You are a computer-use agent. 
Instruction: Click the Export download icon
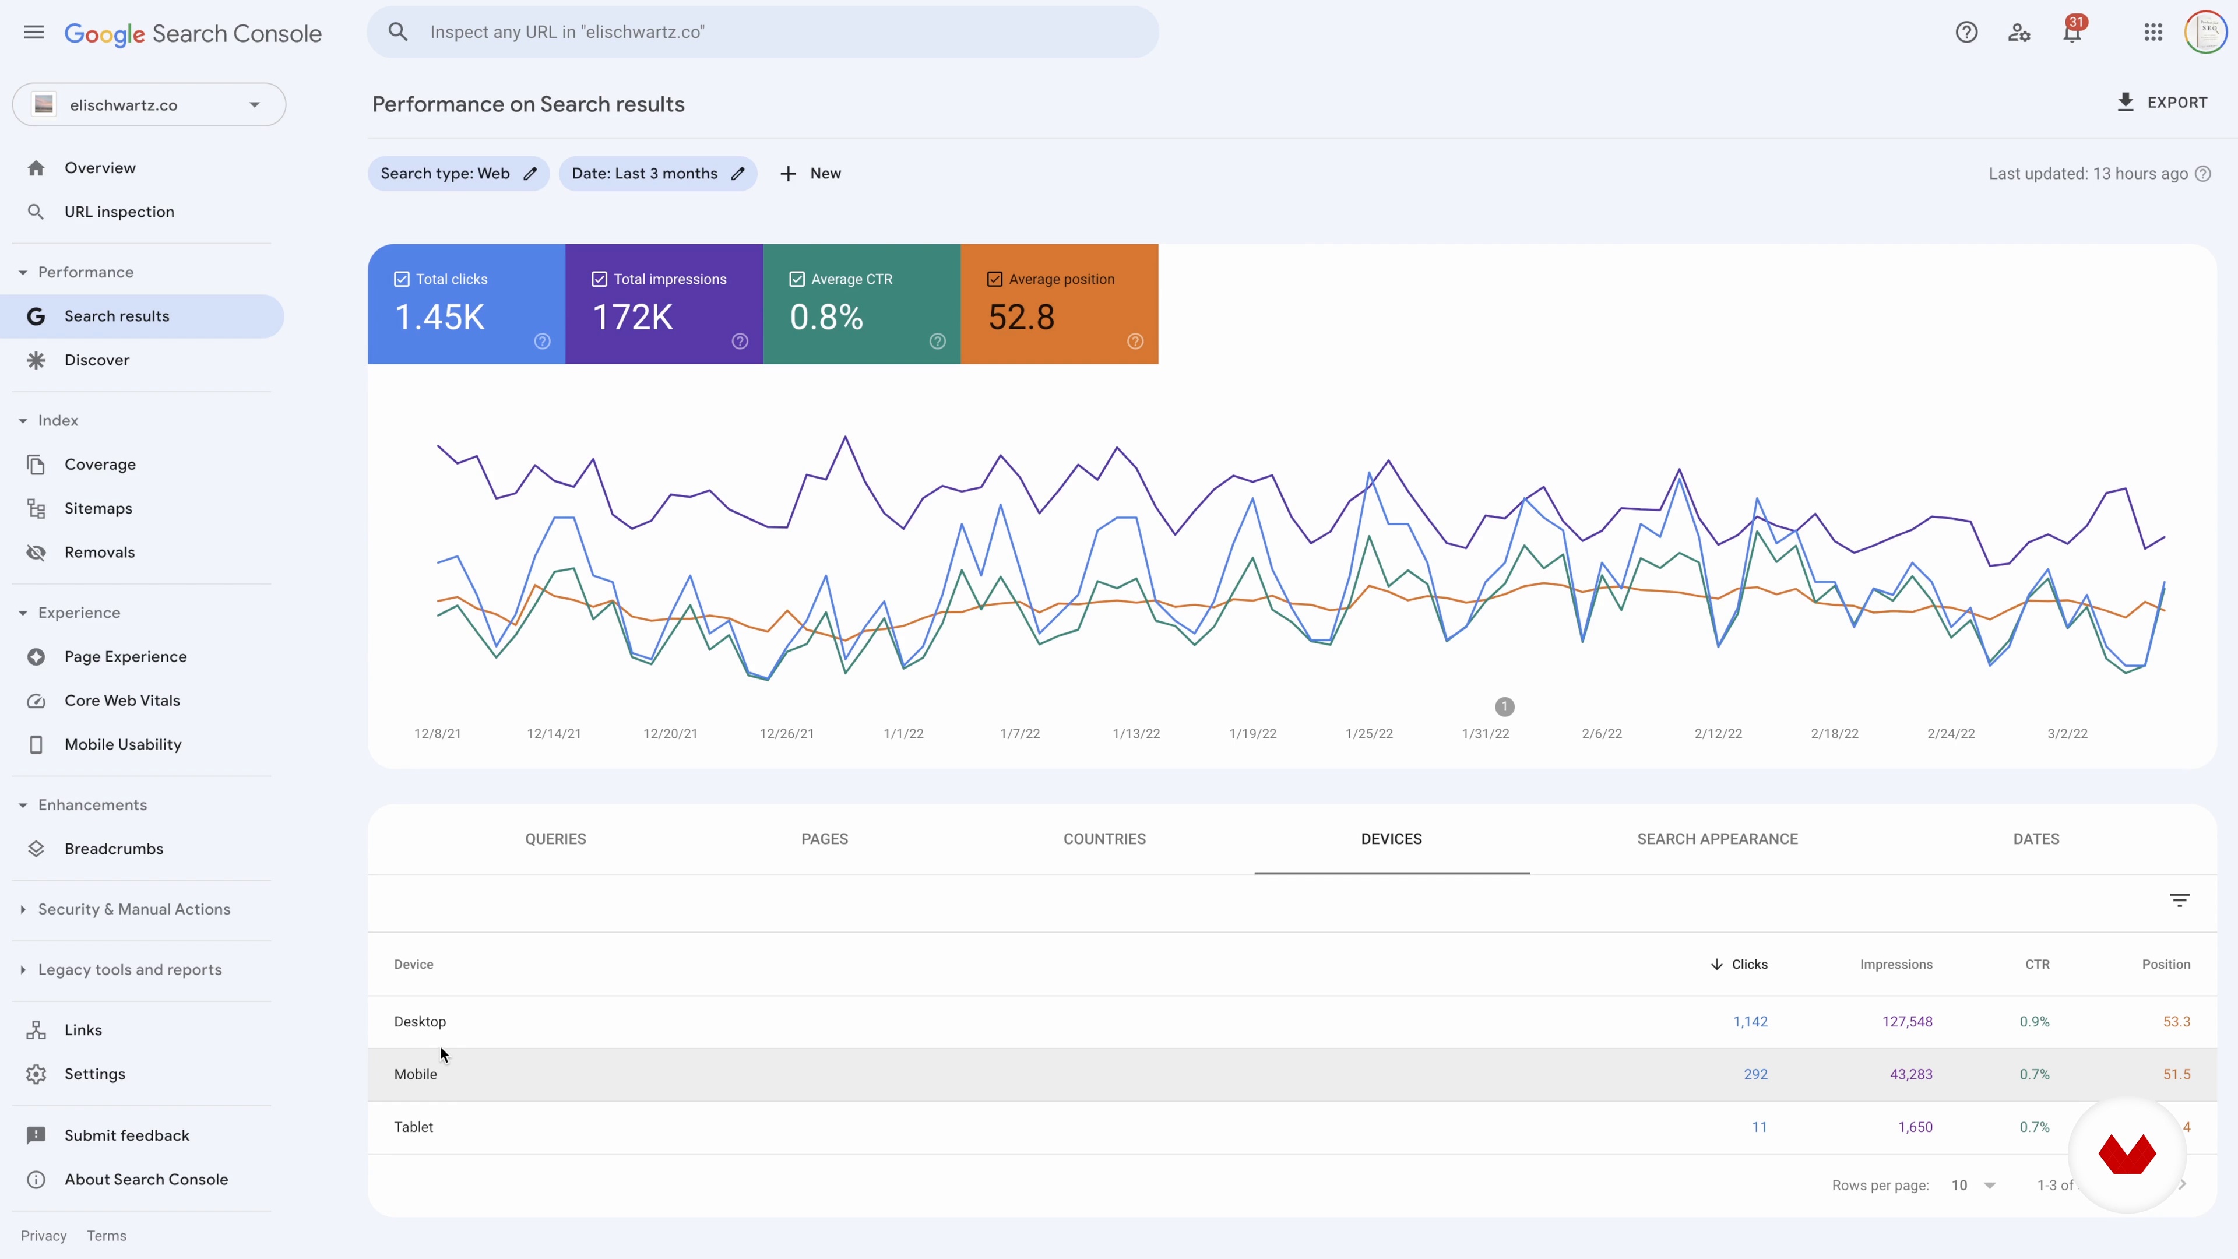click(2125, 103)
